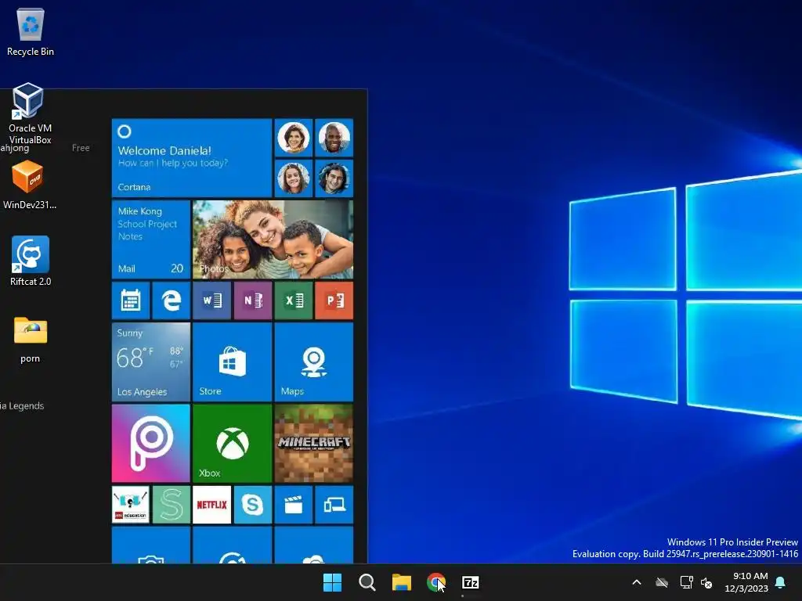Click the Windows Start button
The image size is (802, 601).
tap(332, 582)
